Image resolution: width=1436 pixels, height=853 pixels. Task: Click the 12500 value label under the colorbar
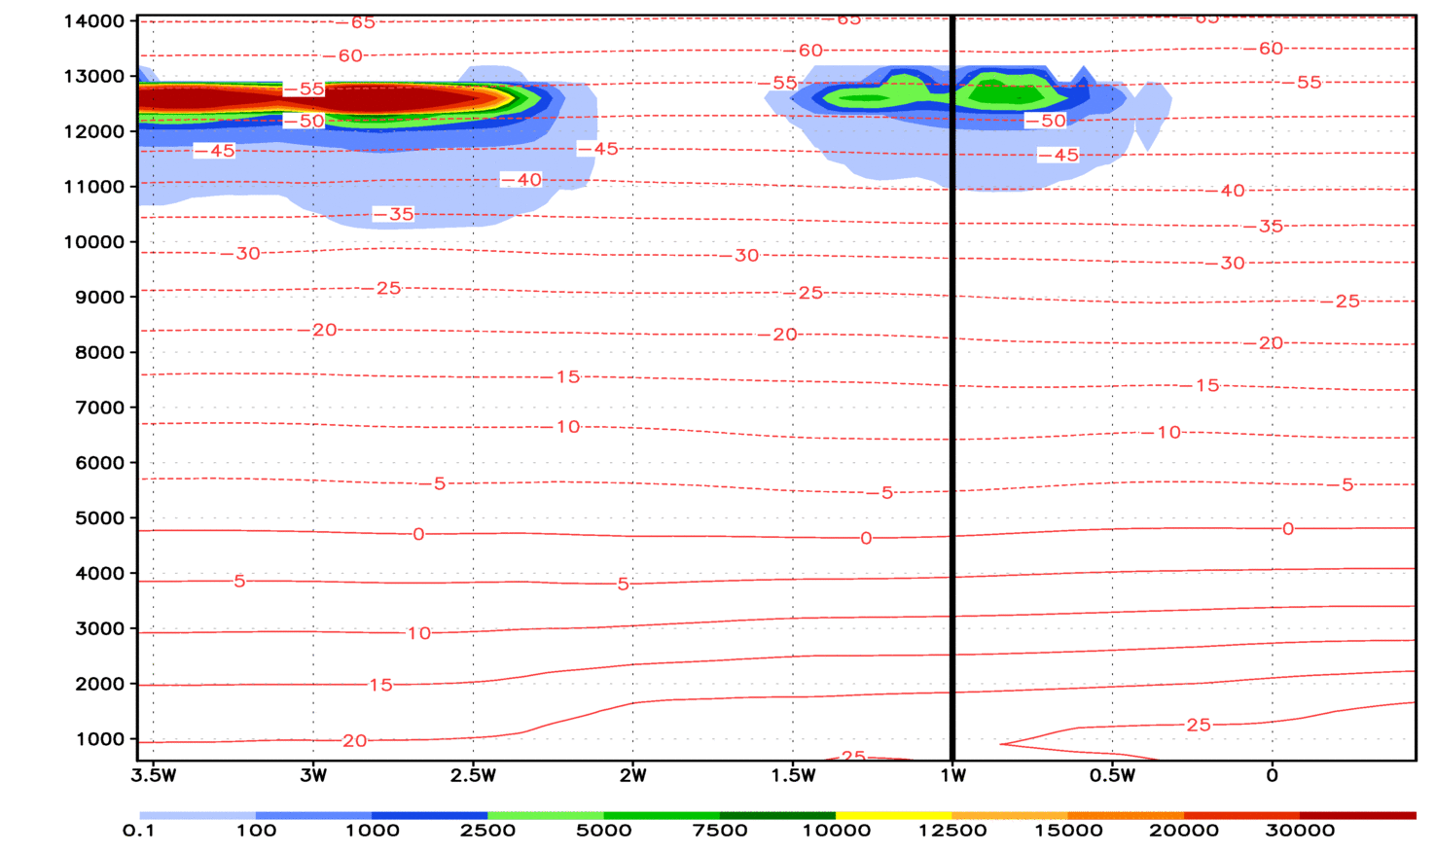[x=951, y=831]
